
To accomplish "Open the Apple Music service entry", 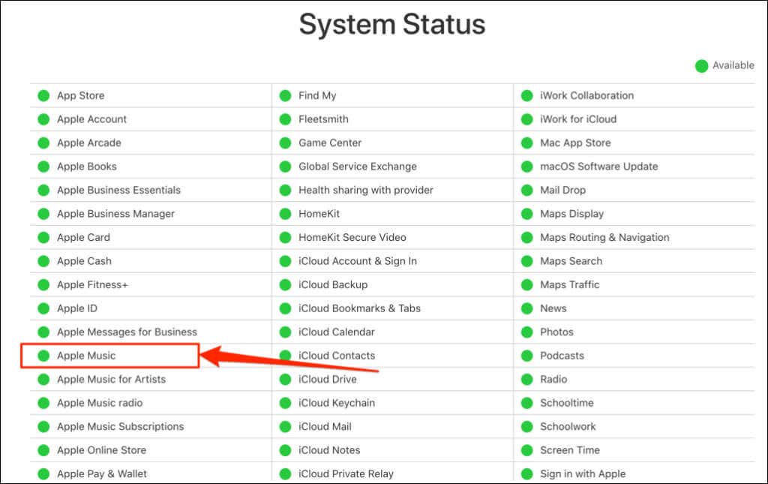I will (86, 356).
